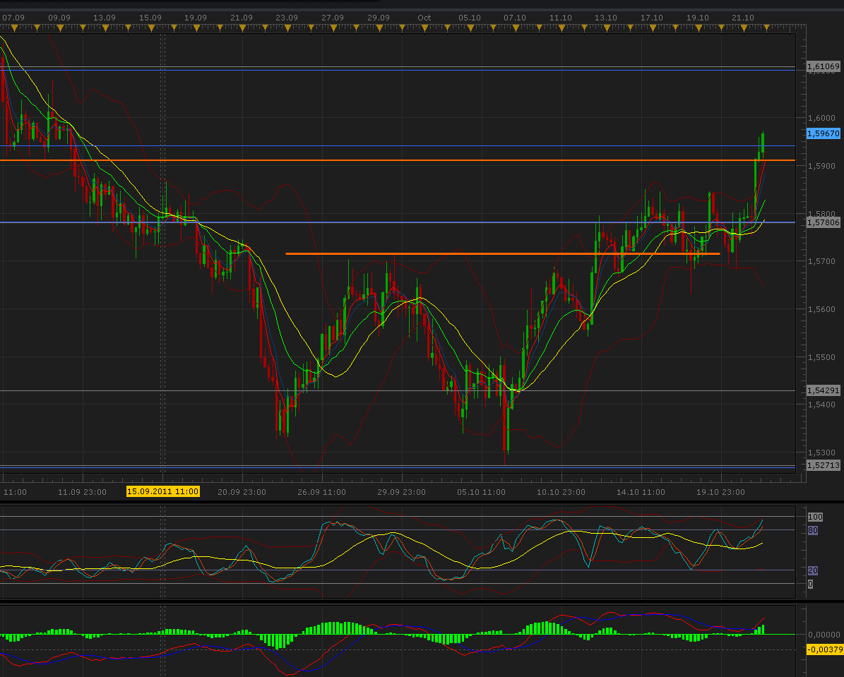Click the 1,52713 price level tag
This screenshot has height=677, width=844.
[x=823, y=465]
